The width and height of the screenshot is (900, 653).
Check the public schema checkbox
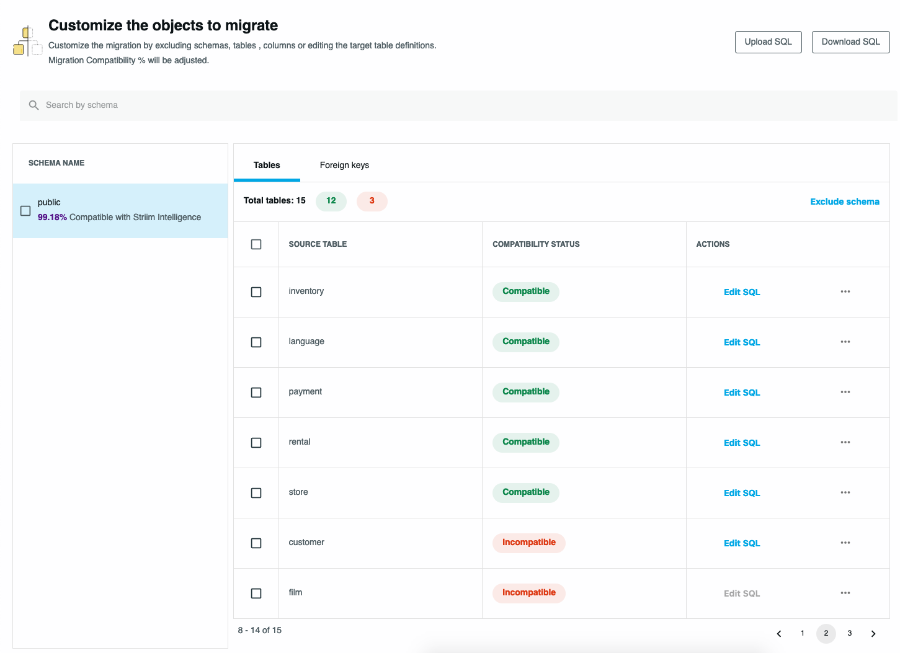click(25, 211)
